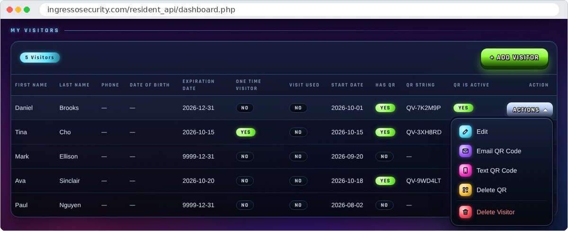This screenshot has height=231, width=568.
Task: Click Tina's Has QR YES badge
Action: (x=385, y=132)
